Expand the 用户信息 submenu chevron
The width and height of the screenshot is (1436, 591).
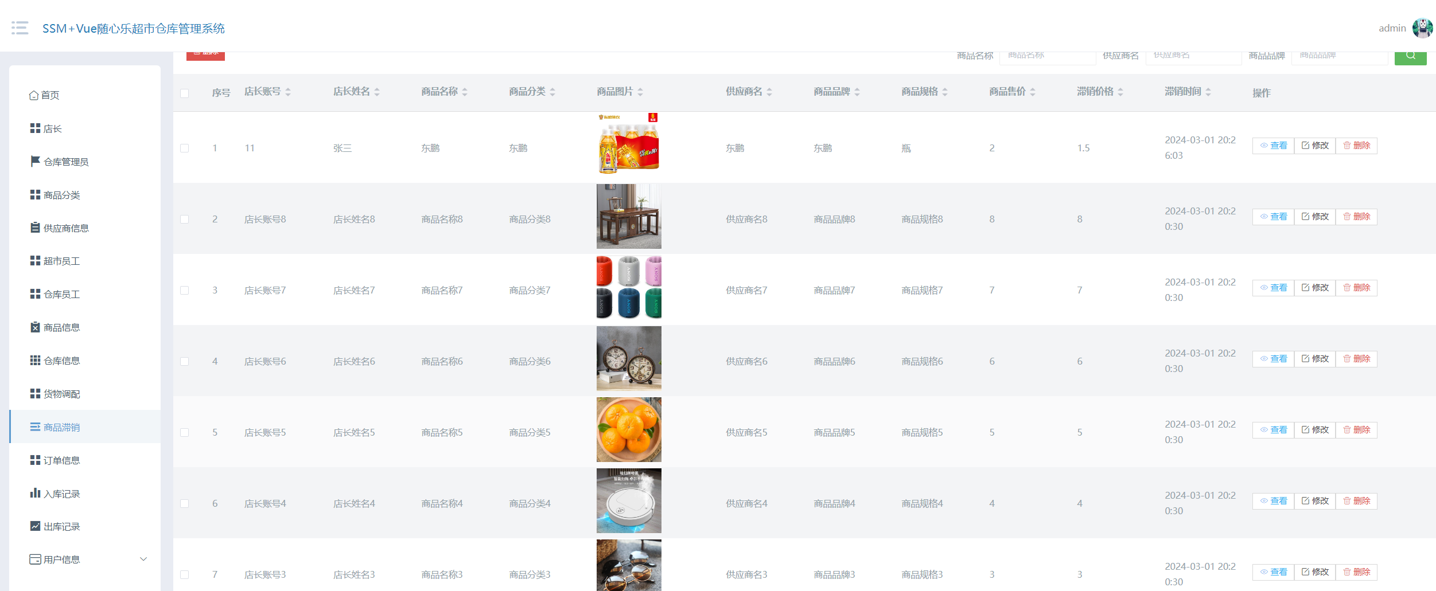143,559
